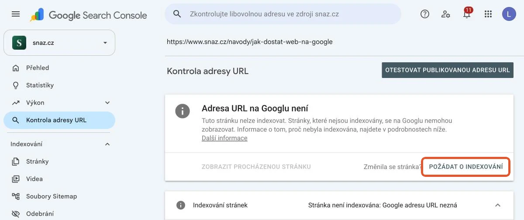Collapse the Indexování stránek panel chevron
This screenshot has height=220, width=524.
click(498, 205)
